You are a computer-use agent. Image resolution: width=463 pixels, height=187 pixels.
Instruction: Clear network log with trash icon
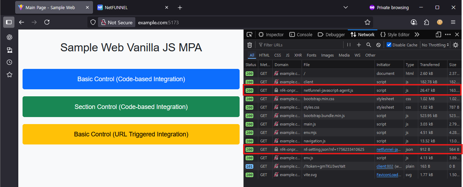(249, 45)
